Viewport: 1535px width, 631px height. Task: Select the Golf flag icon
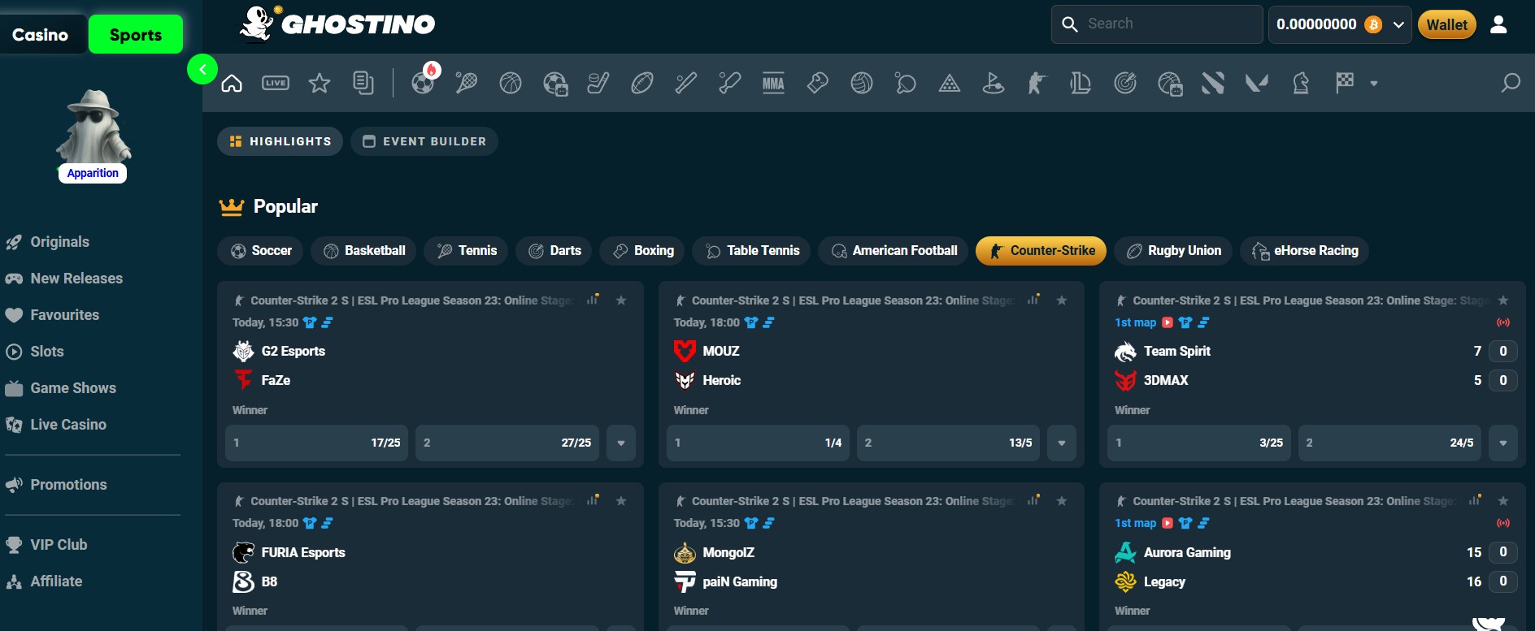pos(994,83)
